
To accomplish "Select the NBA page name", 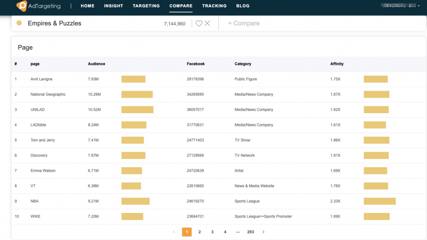I will (x=35, y=201).
